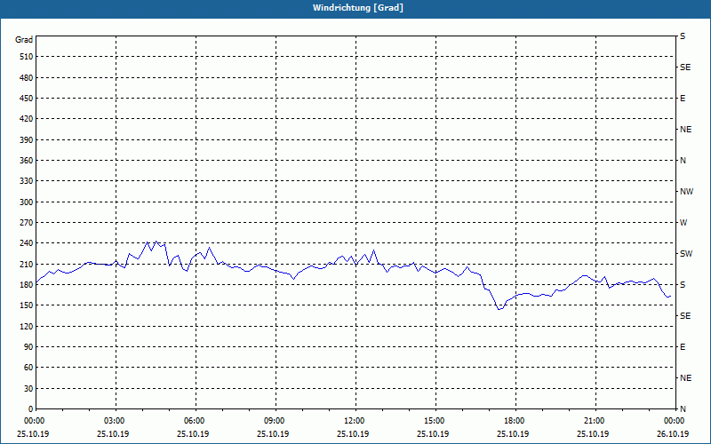The height and width of the screenshot is (444, 711).
Task: Click the 180 degree axis label
Action: coord(27,285)
